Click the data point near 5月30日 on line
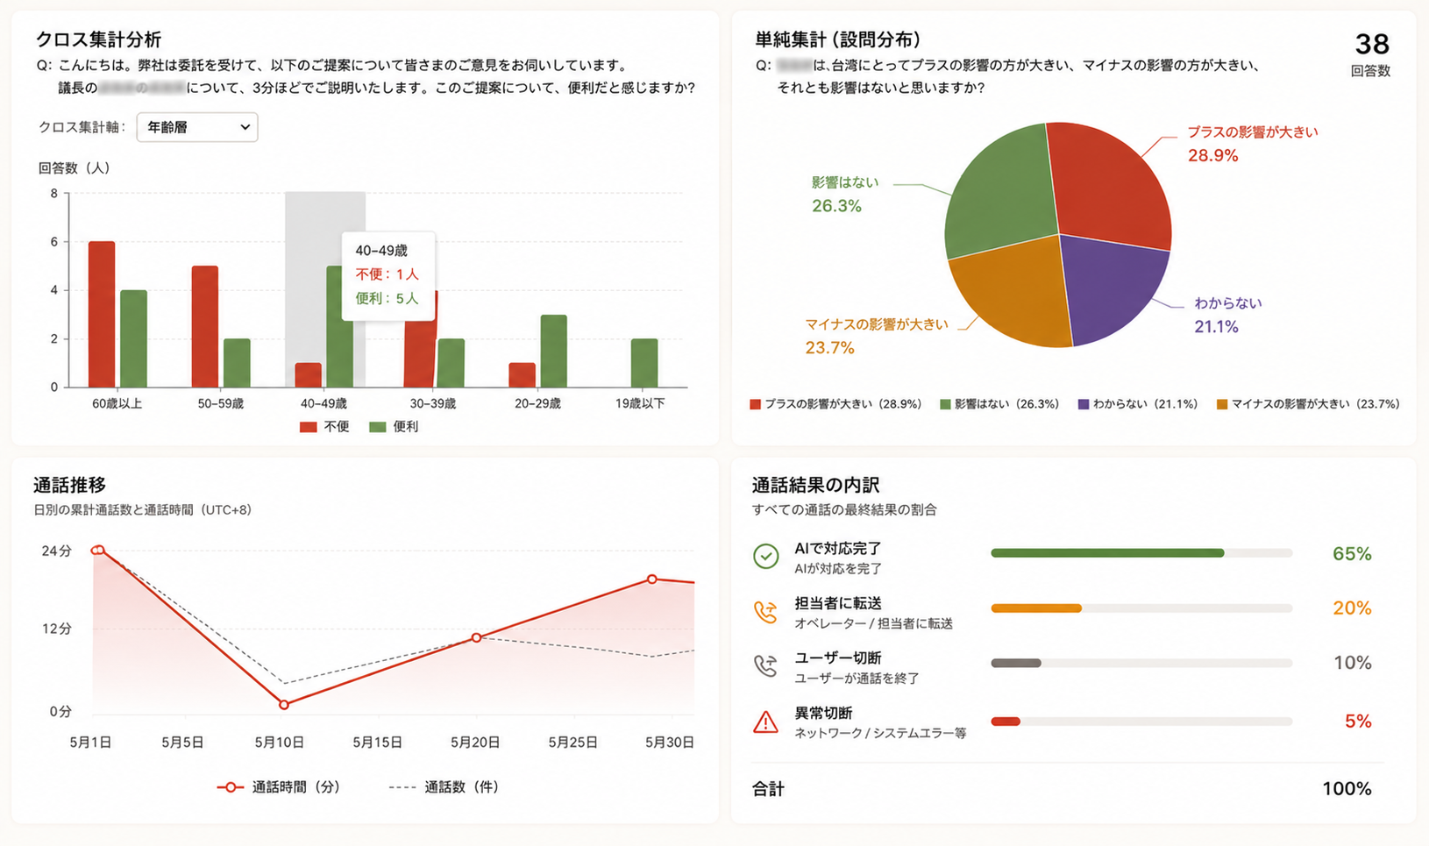This screenshot has height=846, width=1429. (x=651, y=579)
